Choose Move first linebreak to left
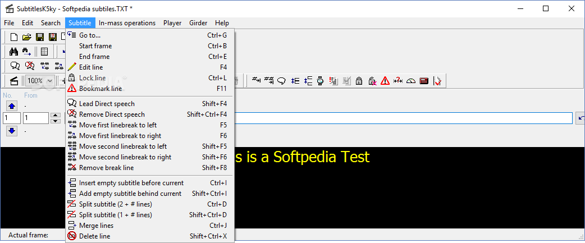Viewport: 585px width, 243px height. pyautogui.click(x=149, y=125)
